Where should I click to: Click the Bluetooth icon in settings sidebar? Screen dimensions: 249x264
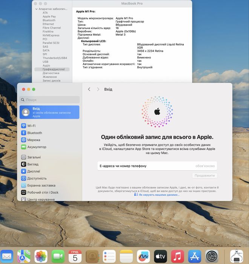(x=23, y=133)
